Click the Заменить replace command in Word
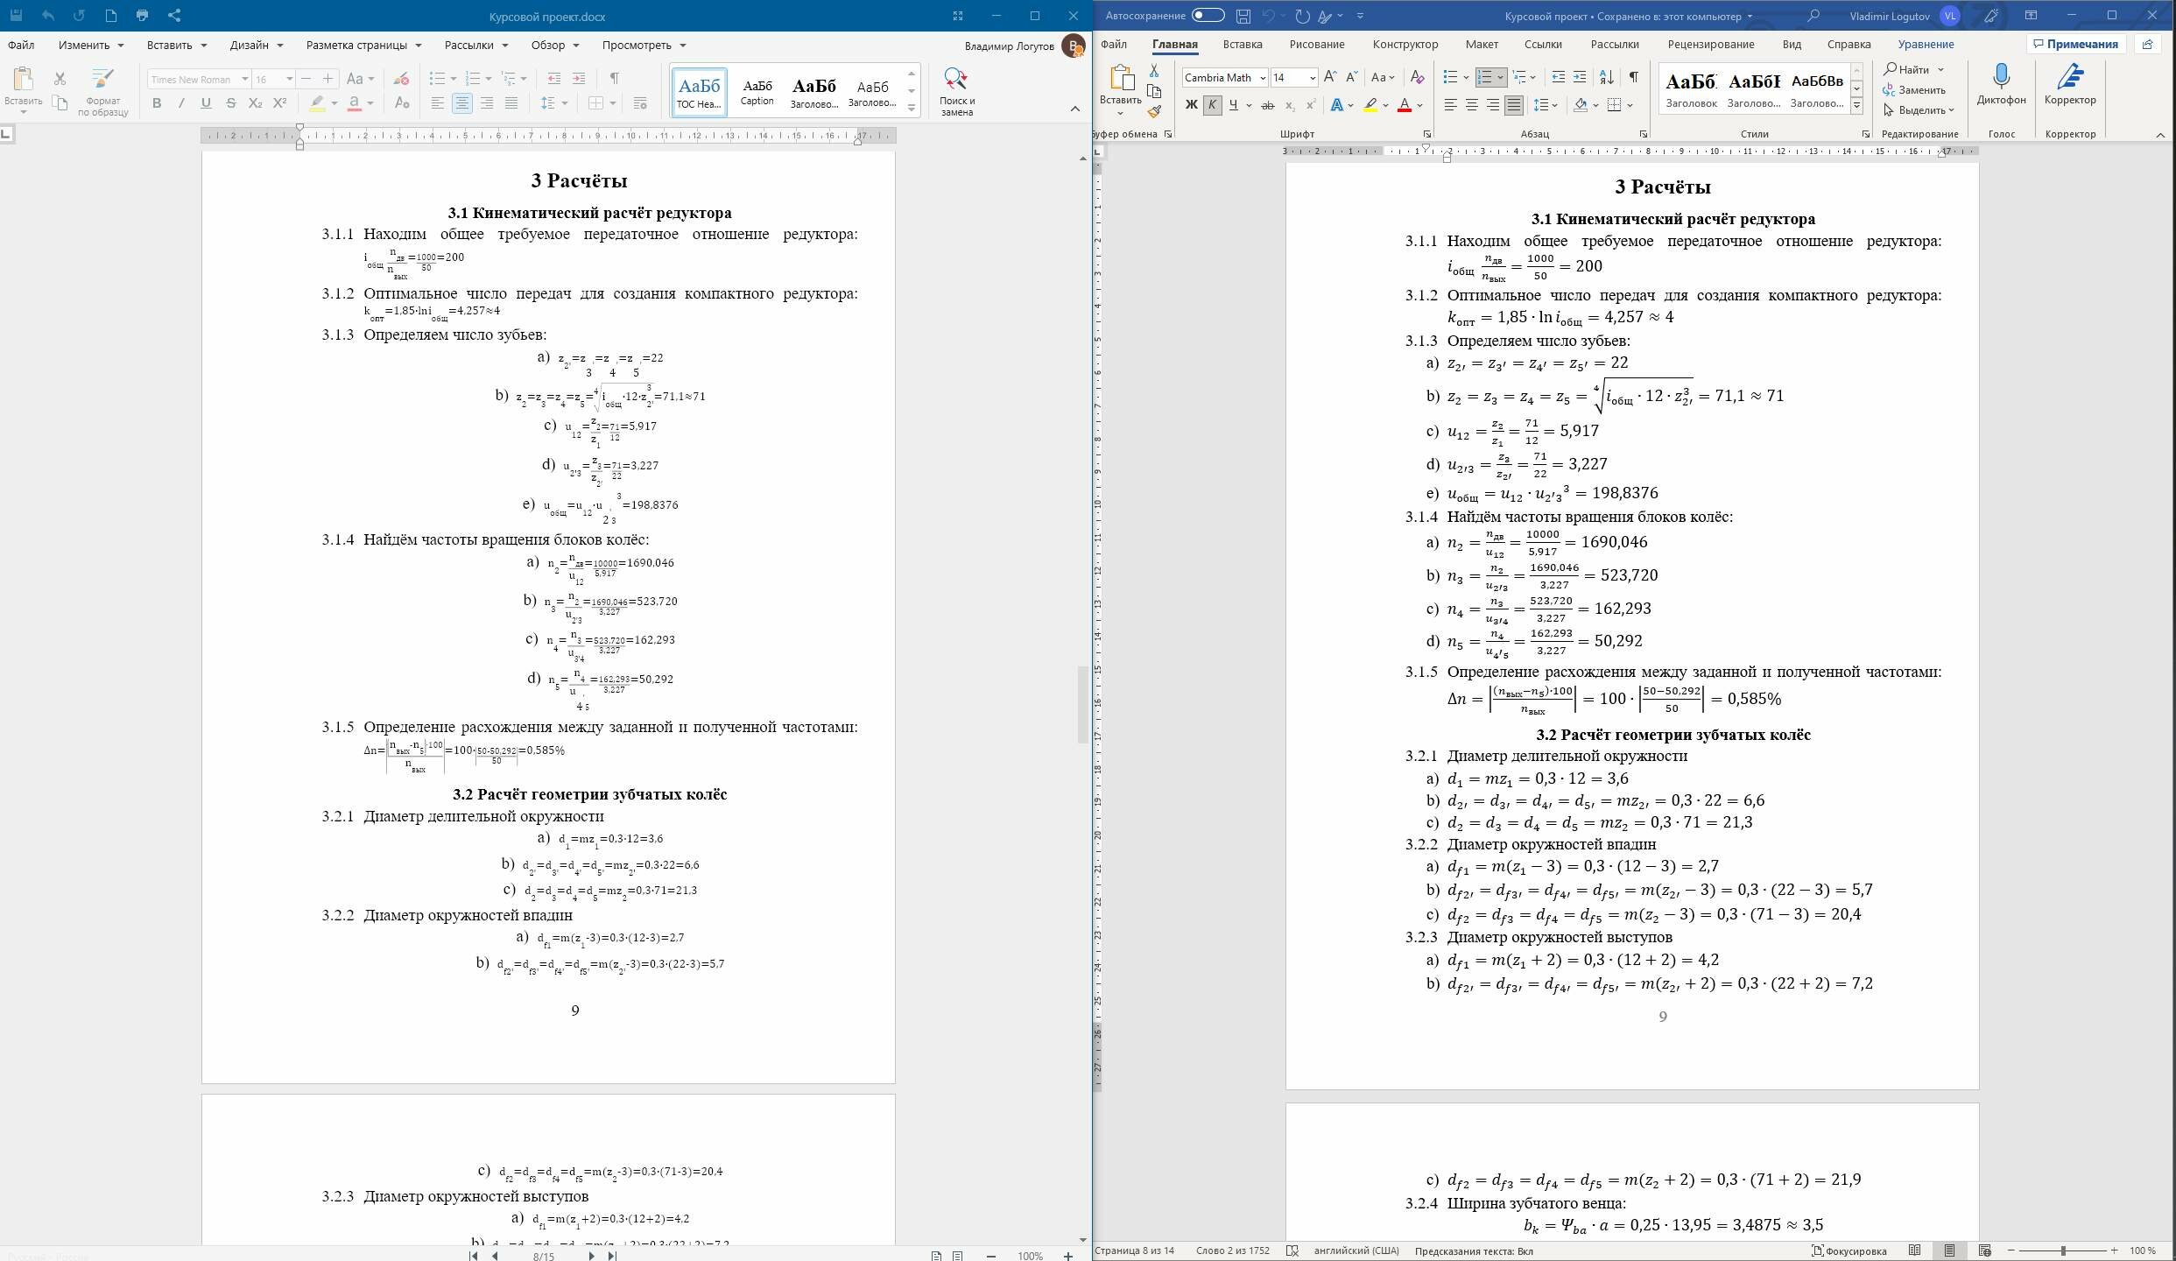The image size is (2176, 1261). pos(1913,90)
